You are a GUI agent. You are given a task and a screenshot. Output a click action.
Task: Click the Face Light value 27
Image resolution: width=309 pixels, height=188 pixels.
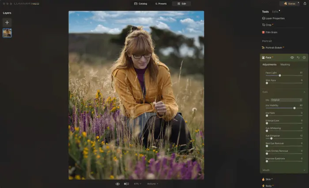coord(301,73)
